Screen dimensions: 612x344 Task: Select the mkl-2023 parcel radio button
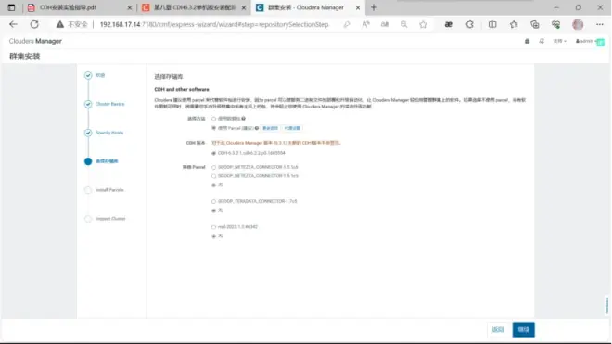(x=213, y=227)
